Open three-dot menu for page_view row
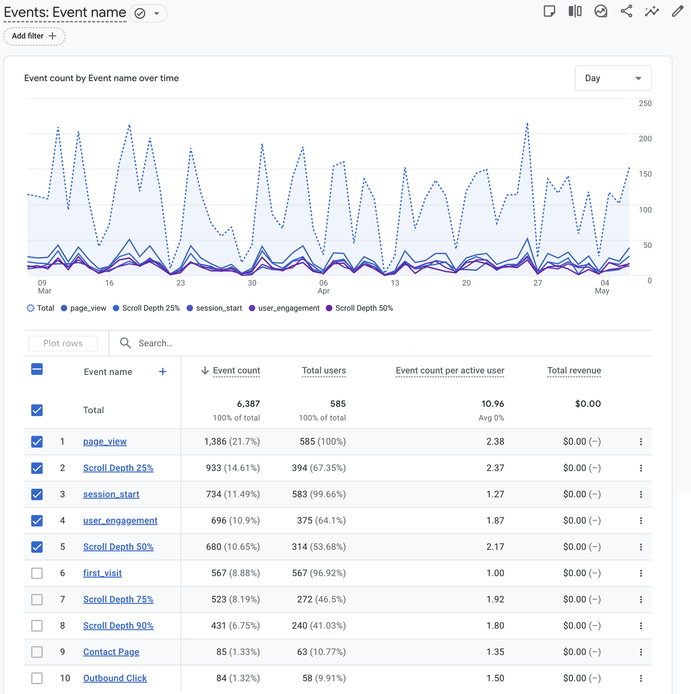 641,442
